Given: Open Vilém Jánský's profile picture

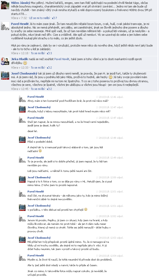Looking at the screenshot, I should 5,5.
